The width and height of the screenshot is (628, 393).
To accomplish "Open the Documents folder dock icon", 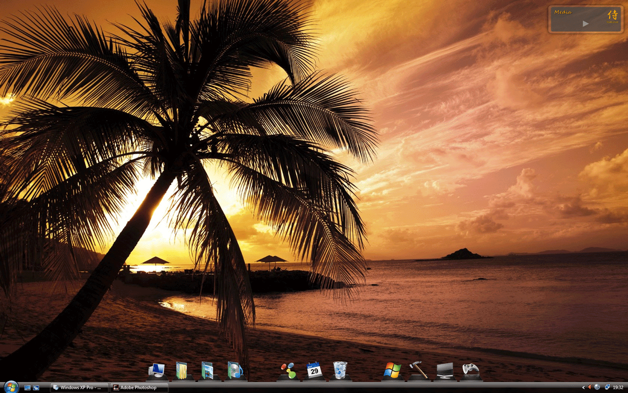I will 182,371.
